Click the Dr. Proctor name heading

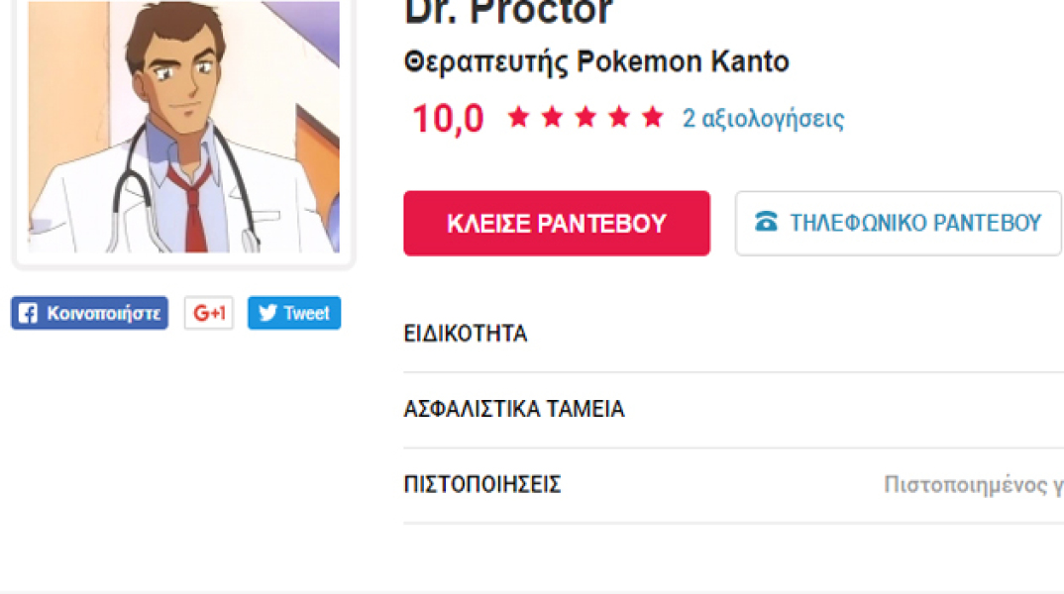508,14
